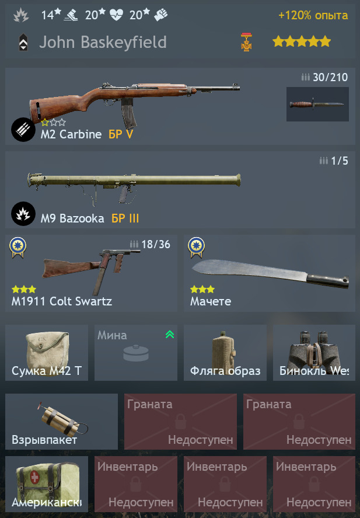This screenshot has height=518, width=360.
Task: Click the Взрывпакет explosive pack slot
Action: coord(61,422)
